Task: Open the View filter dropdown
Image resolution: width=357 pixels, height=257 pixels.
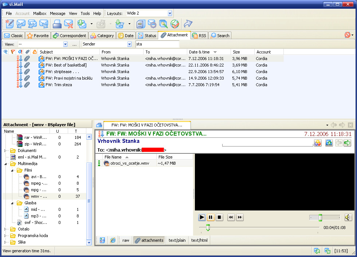Action: click(65, 44)
